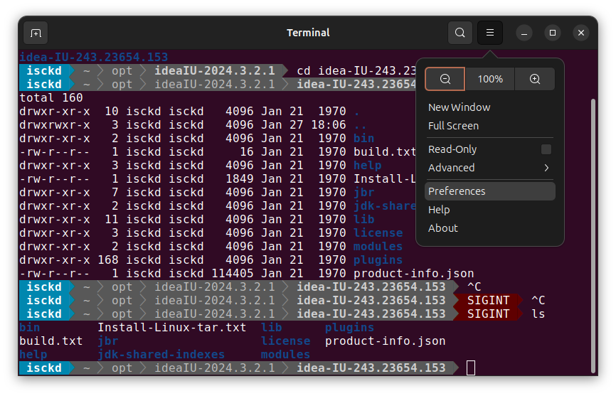
Task: Click 'modules' in the long listing
Action: tap(378, 247)
